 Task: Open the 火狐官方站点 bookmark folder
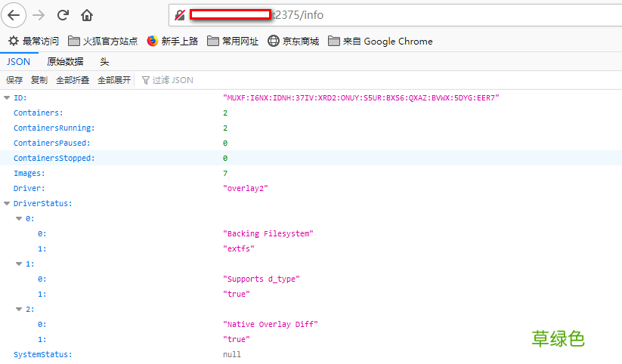[103, 42]
